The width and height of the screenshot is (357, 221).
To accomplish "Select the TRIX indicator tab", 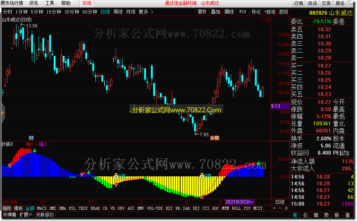I will (x=83, y=208).
